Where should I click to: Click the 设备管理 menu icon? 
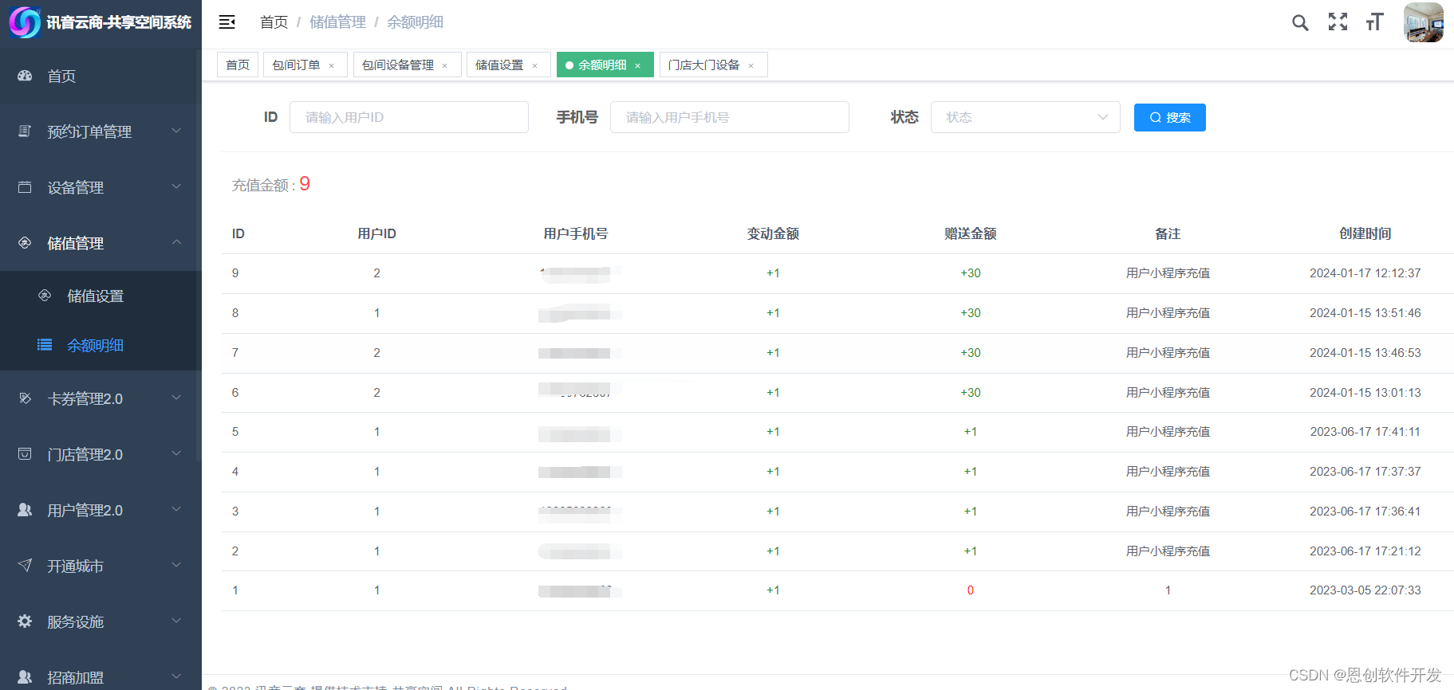pyautogui.click(x=25, y=187)
